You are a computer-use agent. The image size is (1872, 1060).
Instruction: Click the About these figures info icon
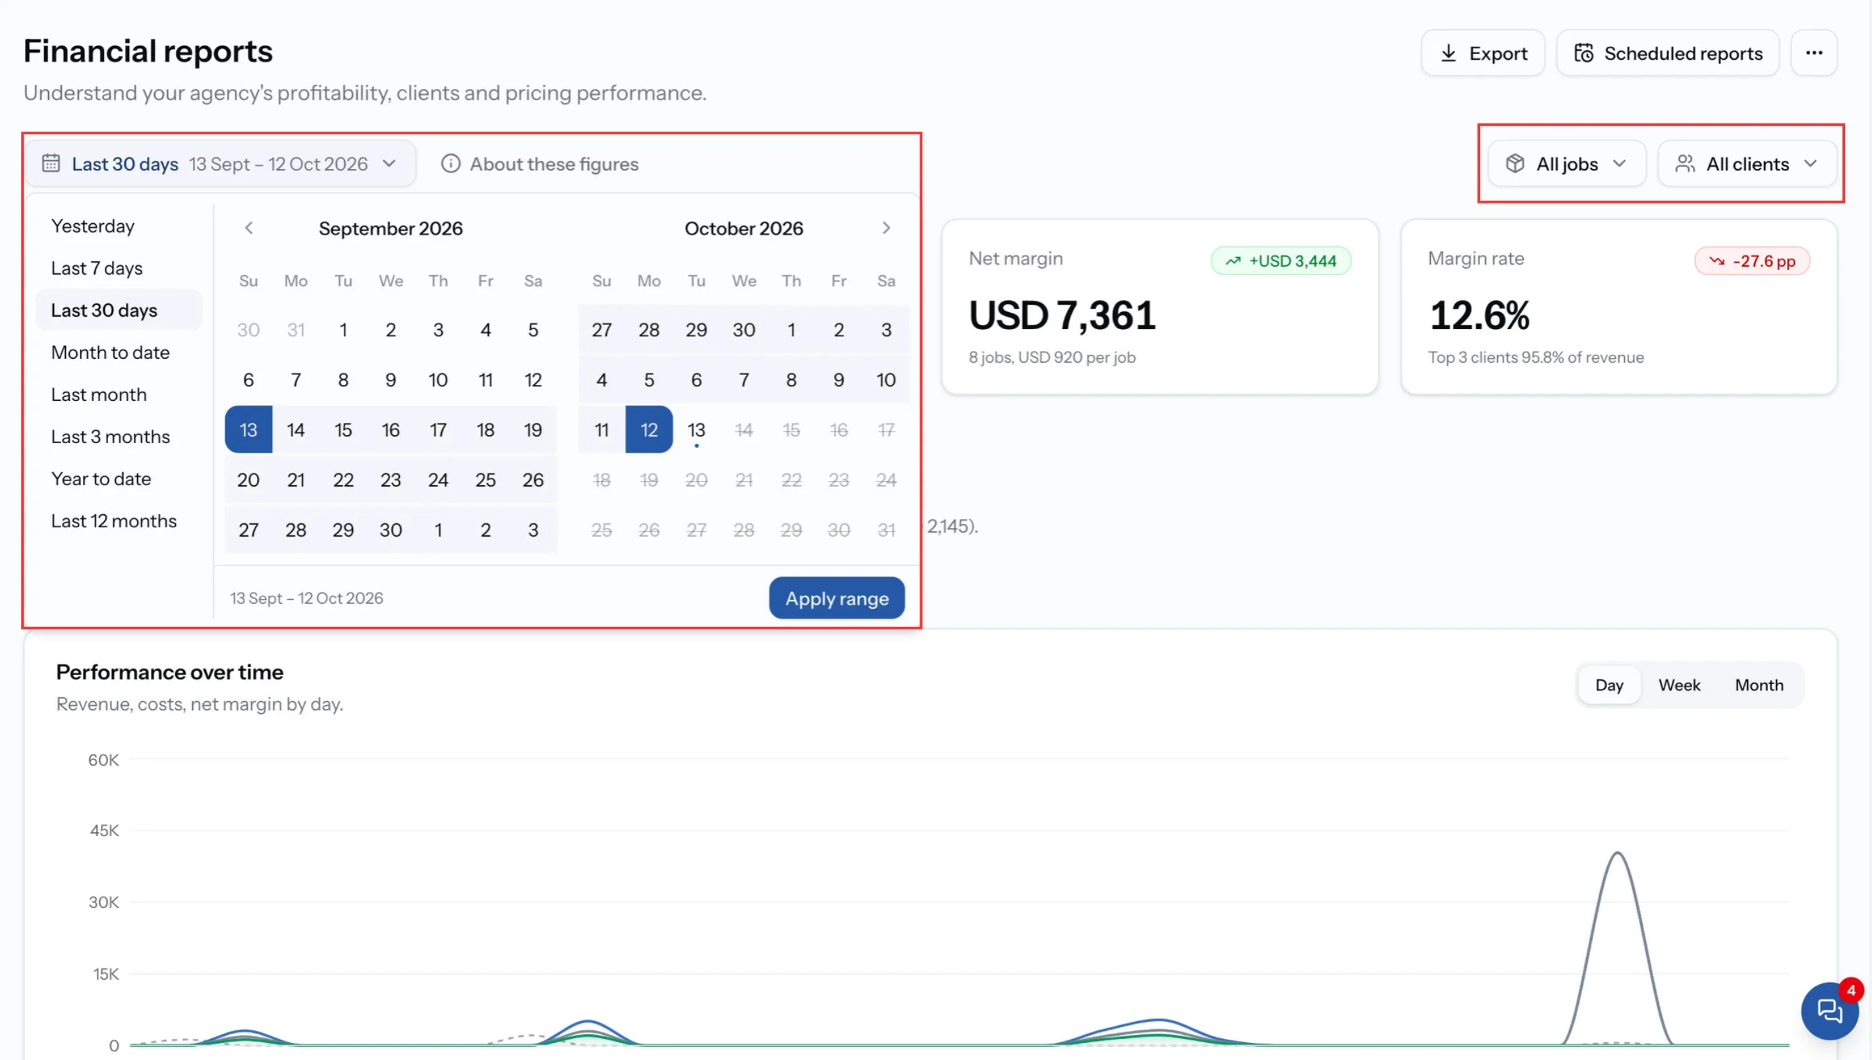pyautogui.click(x=451, y=164)
